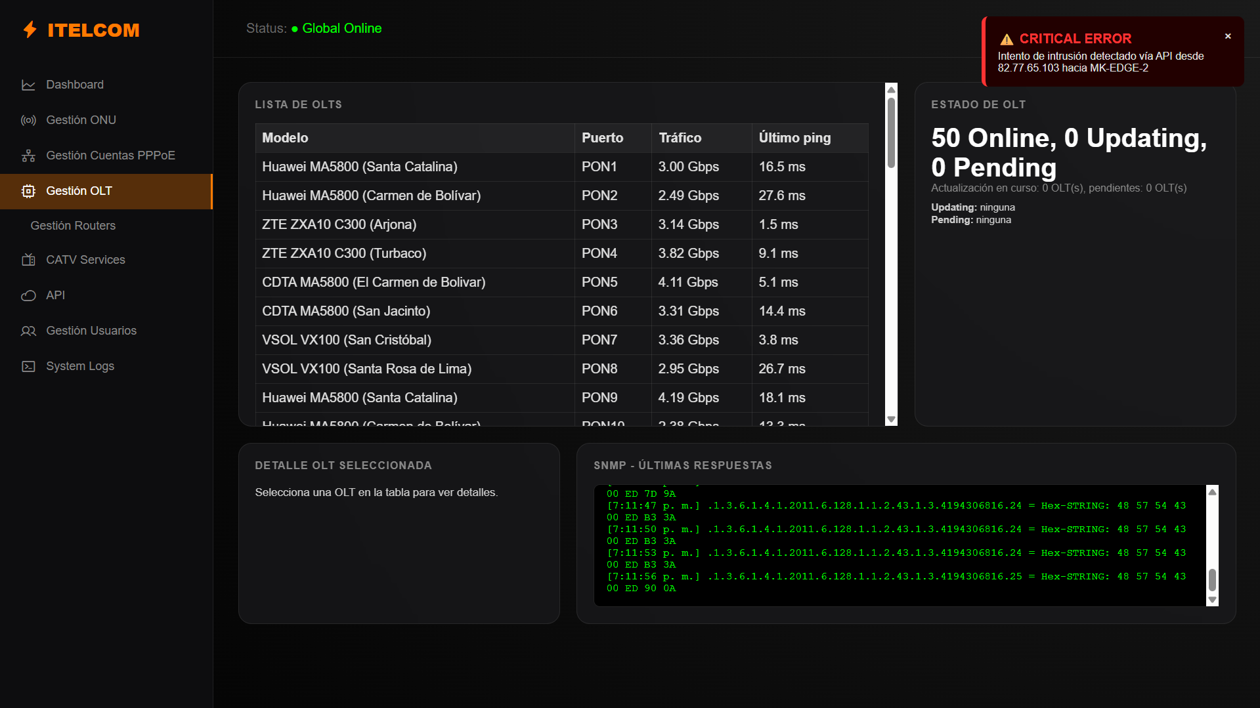Viewport: 1260px width, 708px height.
Task: Select VSOL VX100 (San Cristóbal) row
Action: click(x=562, y=340)
